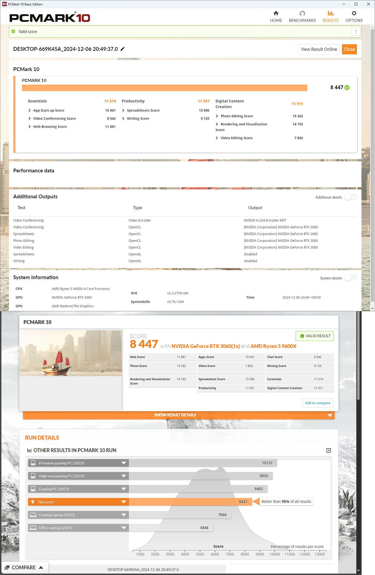Click the PCMark 10 title bar app icon

pyautogui.click(x=4, y=4)
